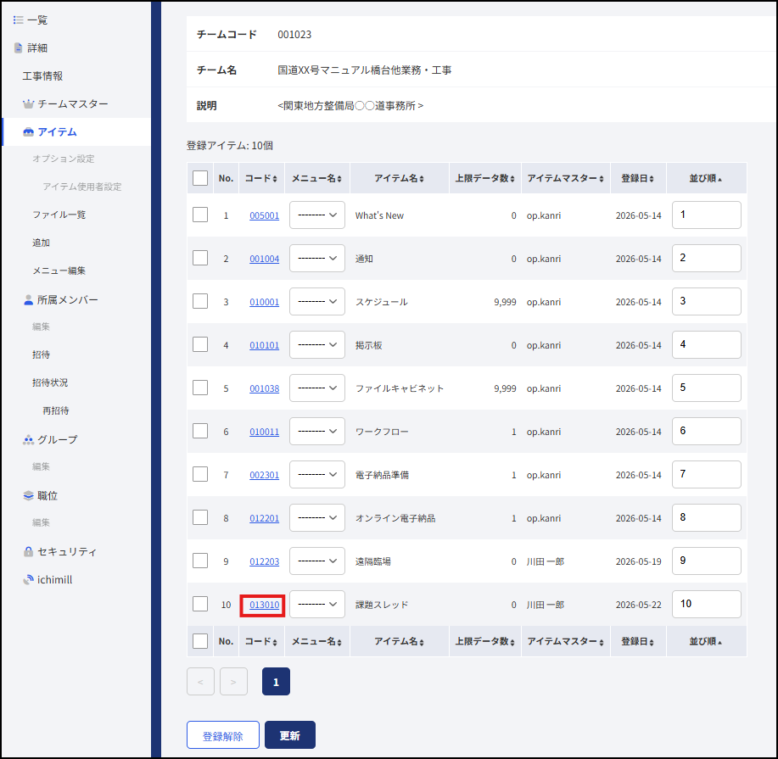This screenshot has height=759, width=778.
Task: Sort by メニュー名 in top header
Action: (316, 178)
